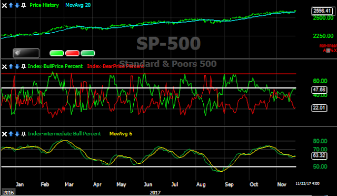This screenshot has width=337, height=196.
Task: Move the intermediate Bull Percent pane down
Action: click(17, 134)
